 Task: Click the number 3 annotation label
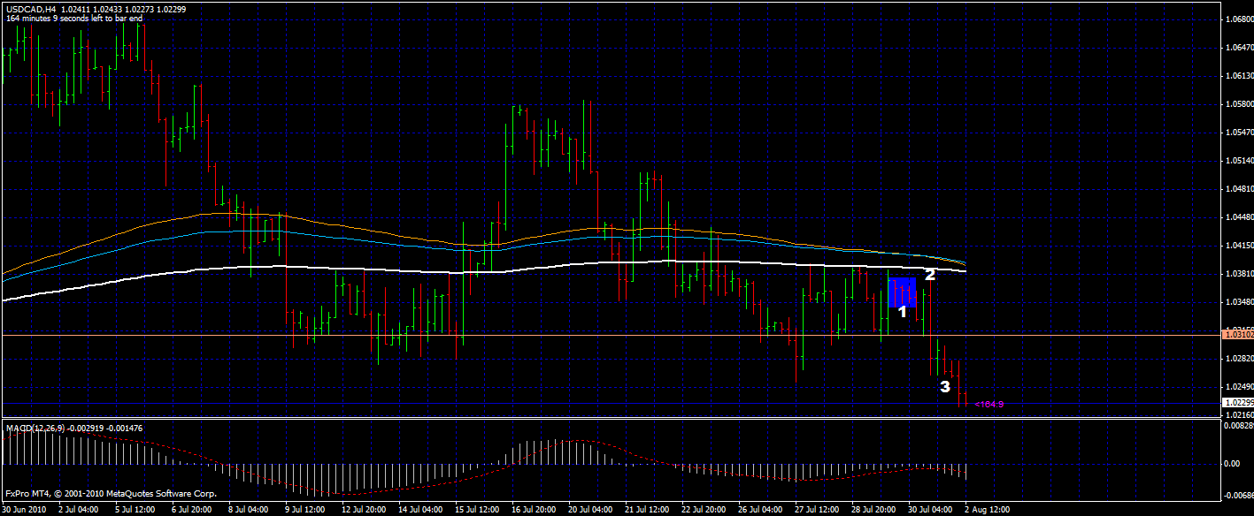[946, 386]
